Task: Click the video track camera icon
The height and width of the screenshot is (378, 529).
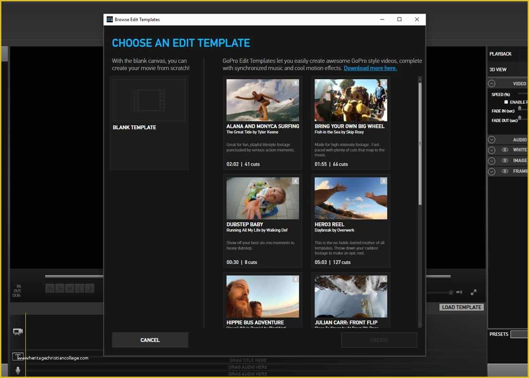Action: pyautogui.click(x=18, y=332)
